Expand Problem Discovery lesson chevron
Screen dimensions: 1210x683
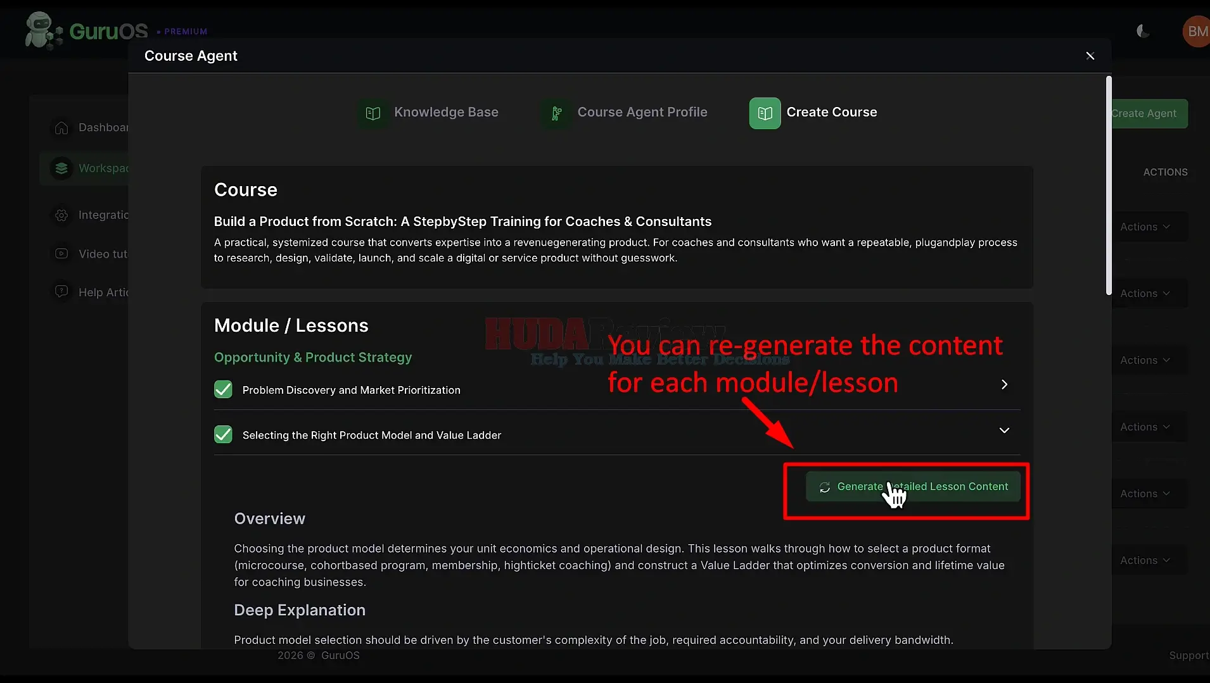pyautogui.click(x=1004, y=385)
